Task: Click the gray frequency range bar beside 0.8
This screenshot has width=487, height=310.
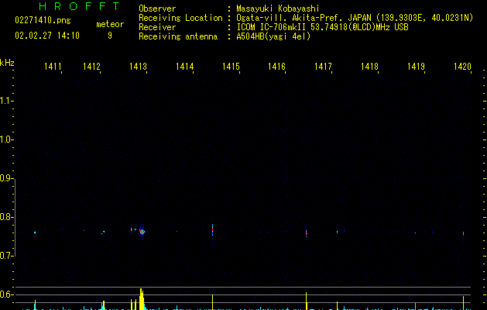Action: tap(15, 217)
